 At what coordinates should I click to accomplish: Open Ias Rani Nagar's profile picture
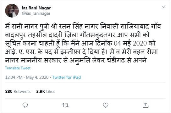click(x=12, y=11)
